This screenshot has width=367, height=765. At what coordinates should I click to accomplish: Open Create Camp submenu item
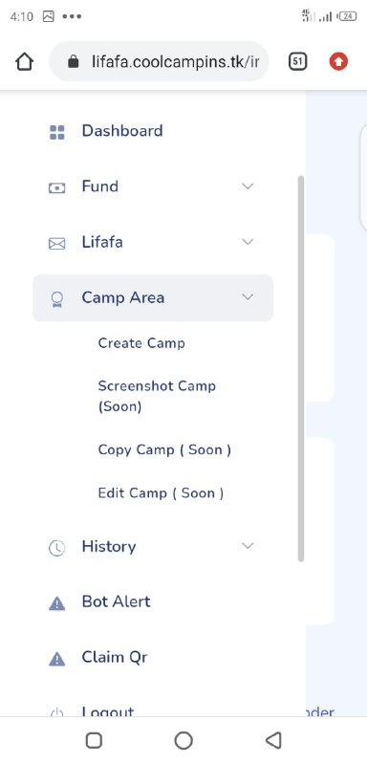click(141, 343)
